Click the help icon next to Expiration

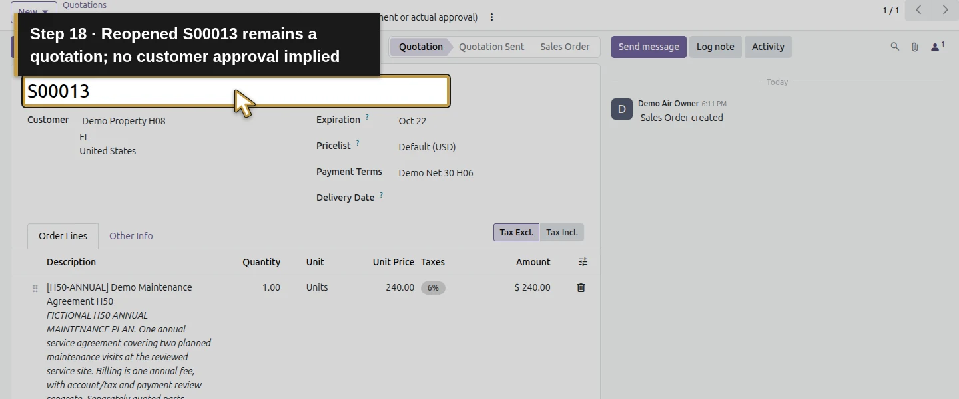[x=367, y=118]
